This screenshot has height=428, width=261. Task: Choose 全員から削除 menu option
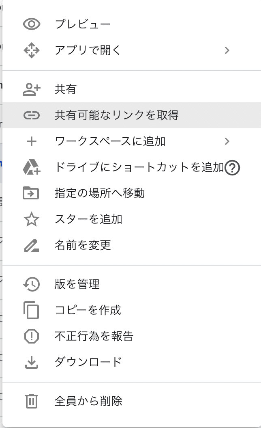88,401
